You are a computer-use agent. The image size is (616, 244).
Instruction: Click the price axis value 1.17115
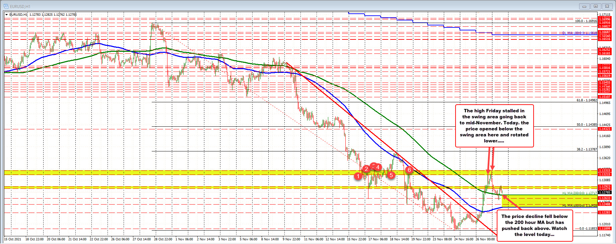coord(605,15)
